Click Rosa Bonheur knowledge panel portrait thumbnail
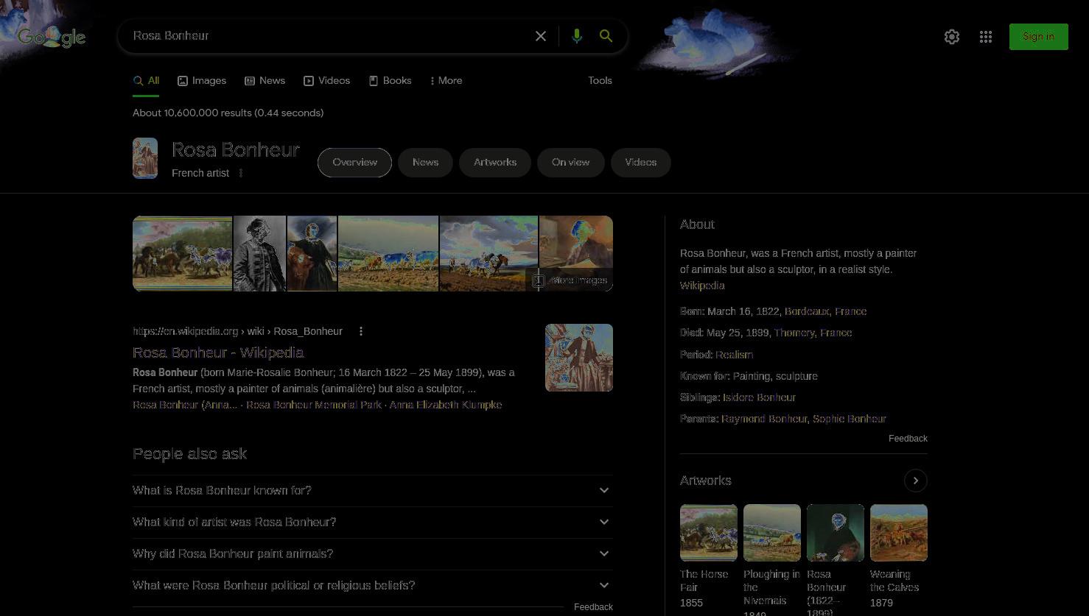The width and height of the screenshot is (1089, 616). 145,158
